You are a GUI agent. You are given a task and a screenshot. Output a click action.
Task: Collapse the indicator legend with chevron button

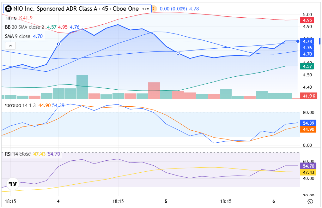10,46
